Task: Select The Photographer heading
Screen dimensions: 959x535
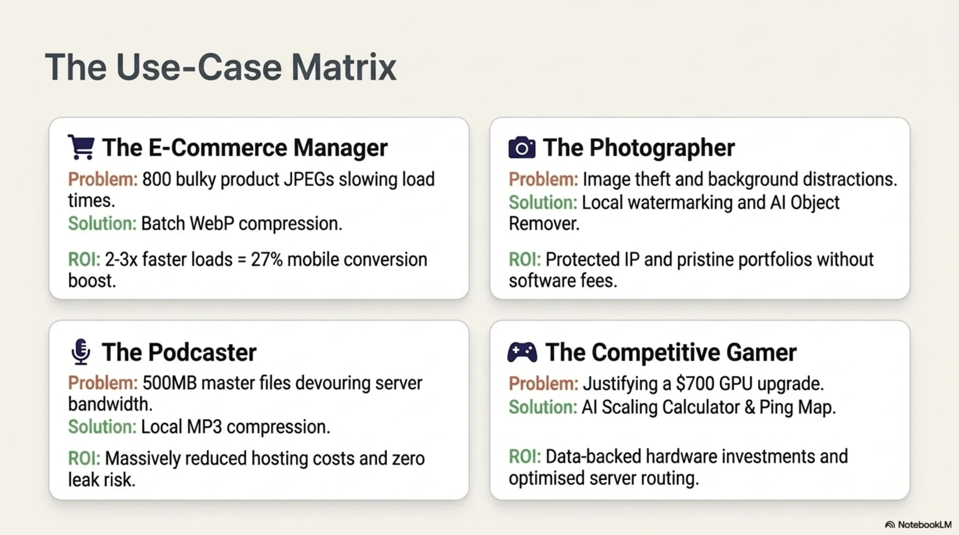Action: coord(639,148)
